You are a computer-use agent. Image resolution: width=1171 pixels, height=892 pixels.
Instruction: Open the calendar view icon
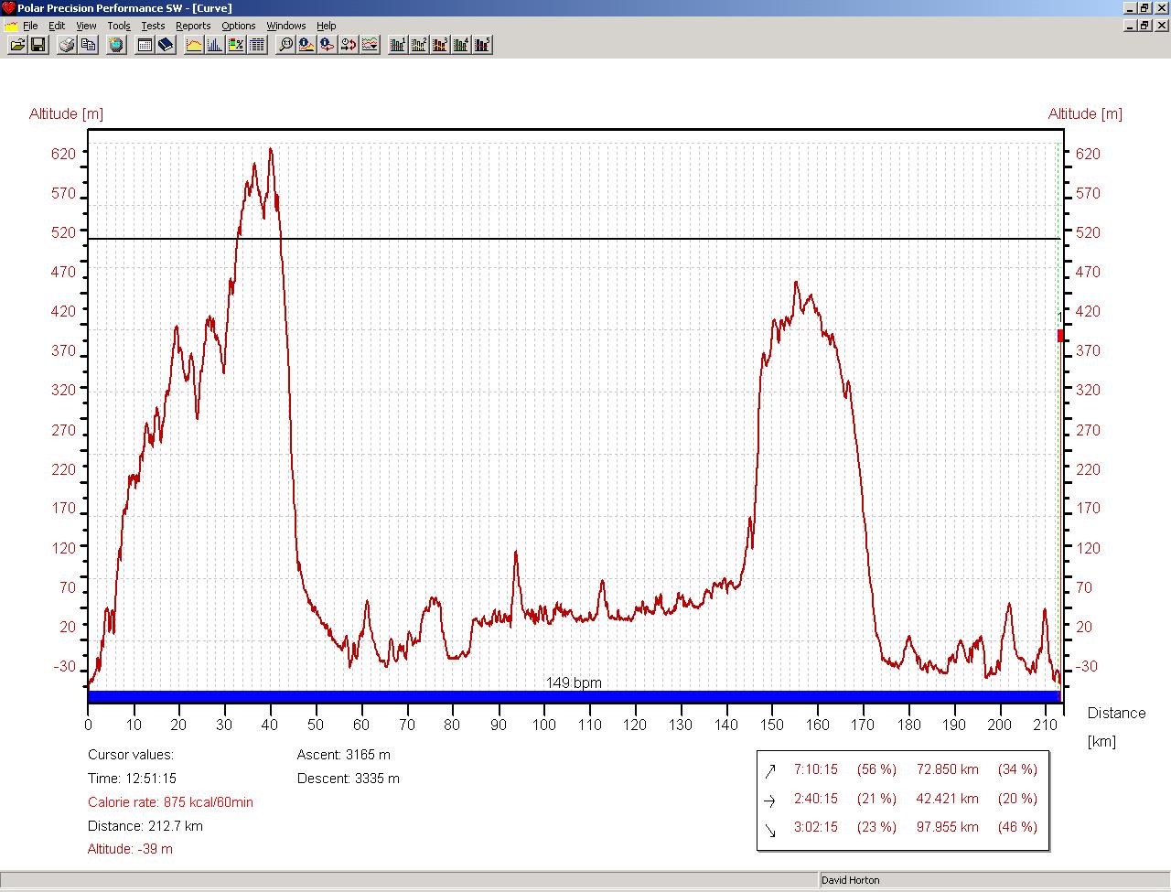(144, 44)
